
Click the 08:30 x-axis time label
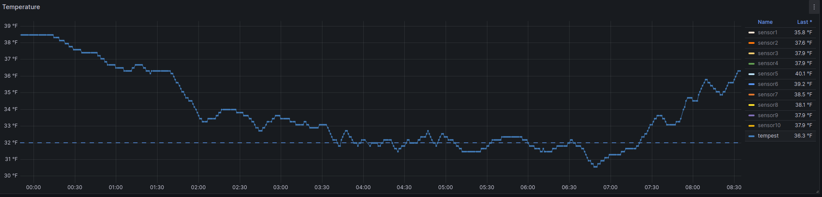734,187
